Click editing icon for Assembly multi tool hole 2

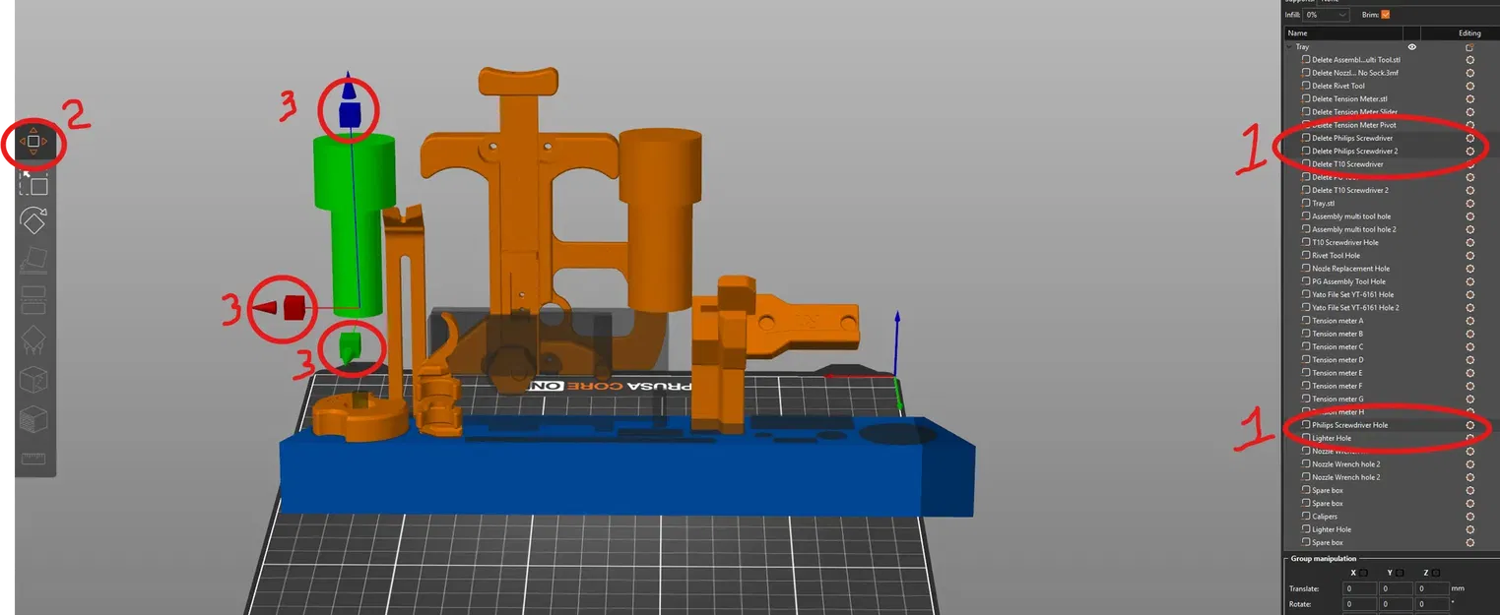pyautogui.click(x=1469, y=229)
